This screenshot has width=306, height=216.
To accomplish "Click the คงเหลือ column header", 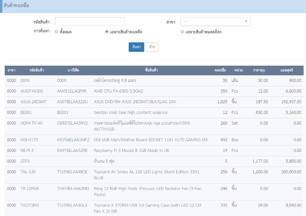I will pos(220,70).
